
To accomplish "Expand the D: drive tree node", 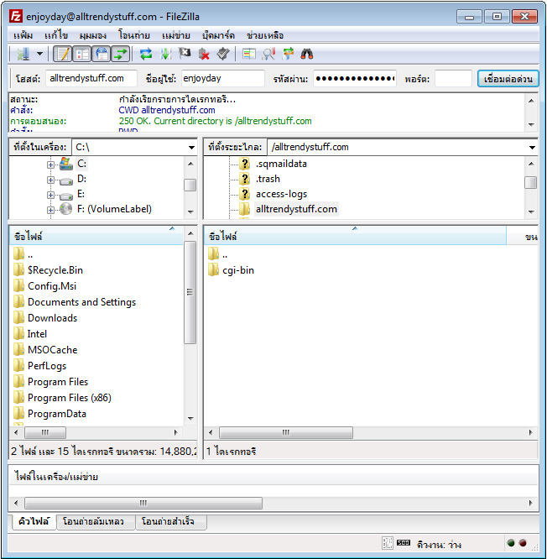I will point(50,180).
